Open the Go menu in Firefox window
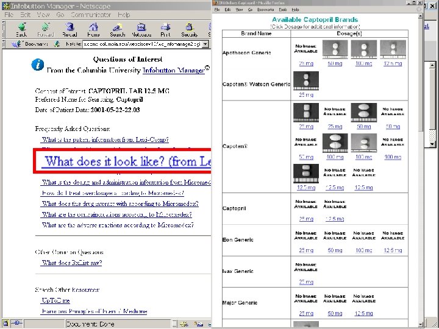 click(250, 10)
